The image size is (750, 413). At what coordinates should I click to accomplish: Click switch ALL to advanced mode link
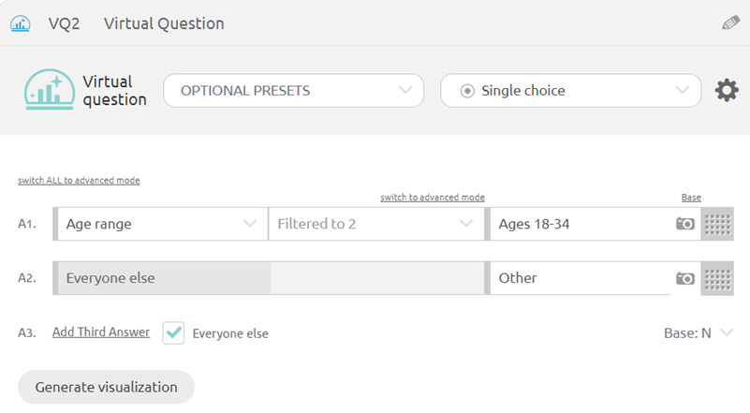(79, 181)
